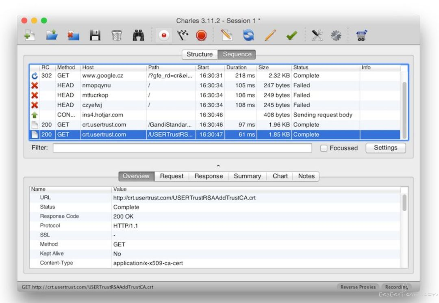This screenshot has width=439, height=303.
Task: Open settings with the gear icon
Action: [x=336, y=35]
